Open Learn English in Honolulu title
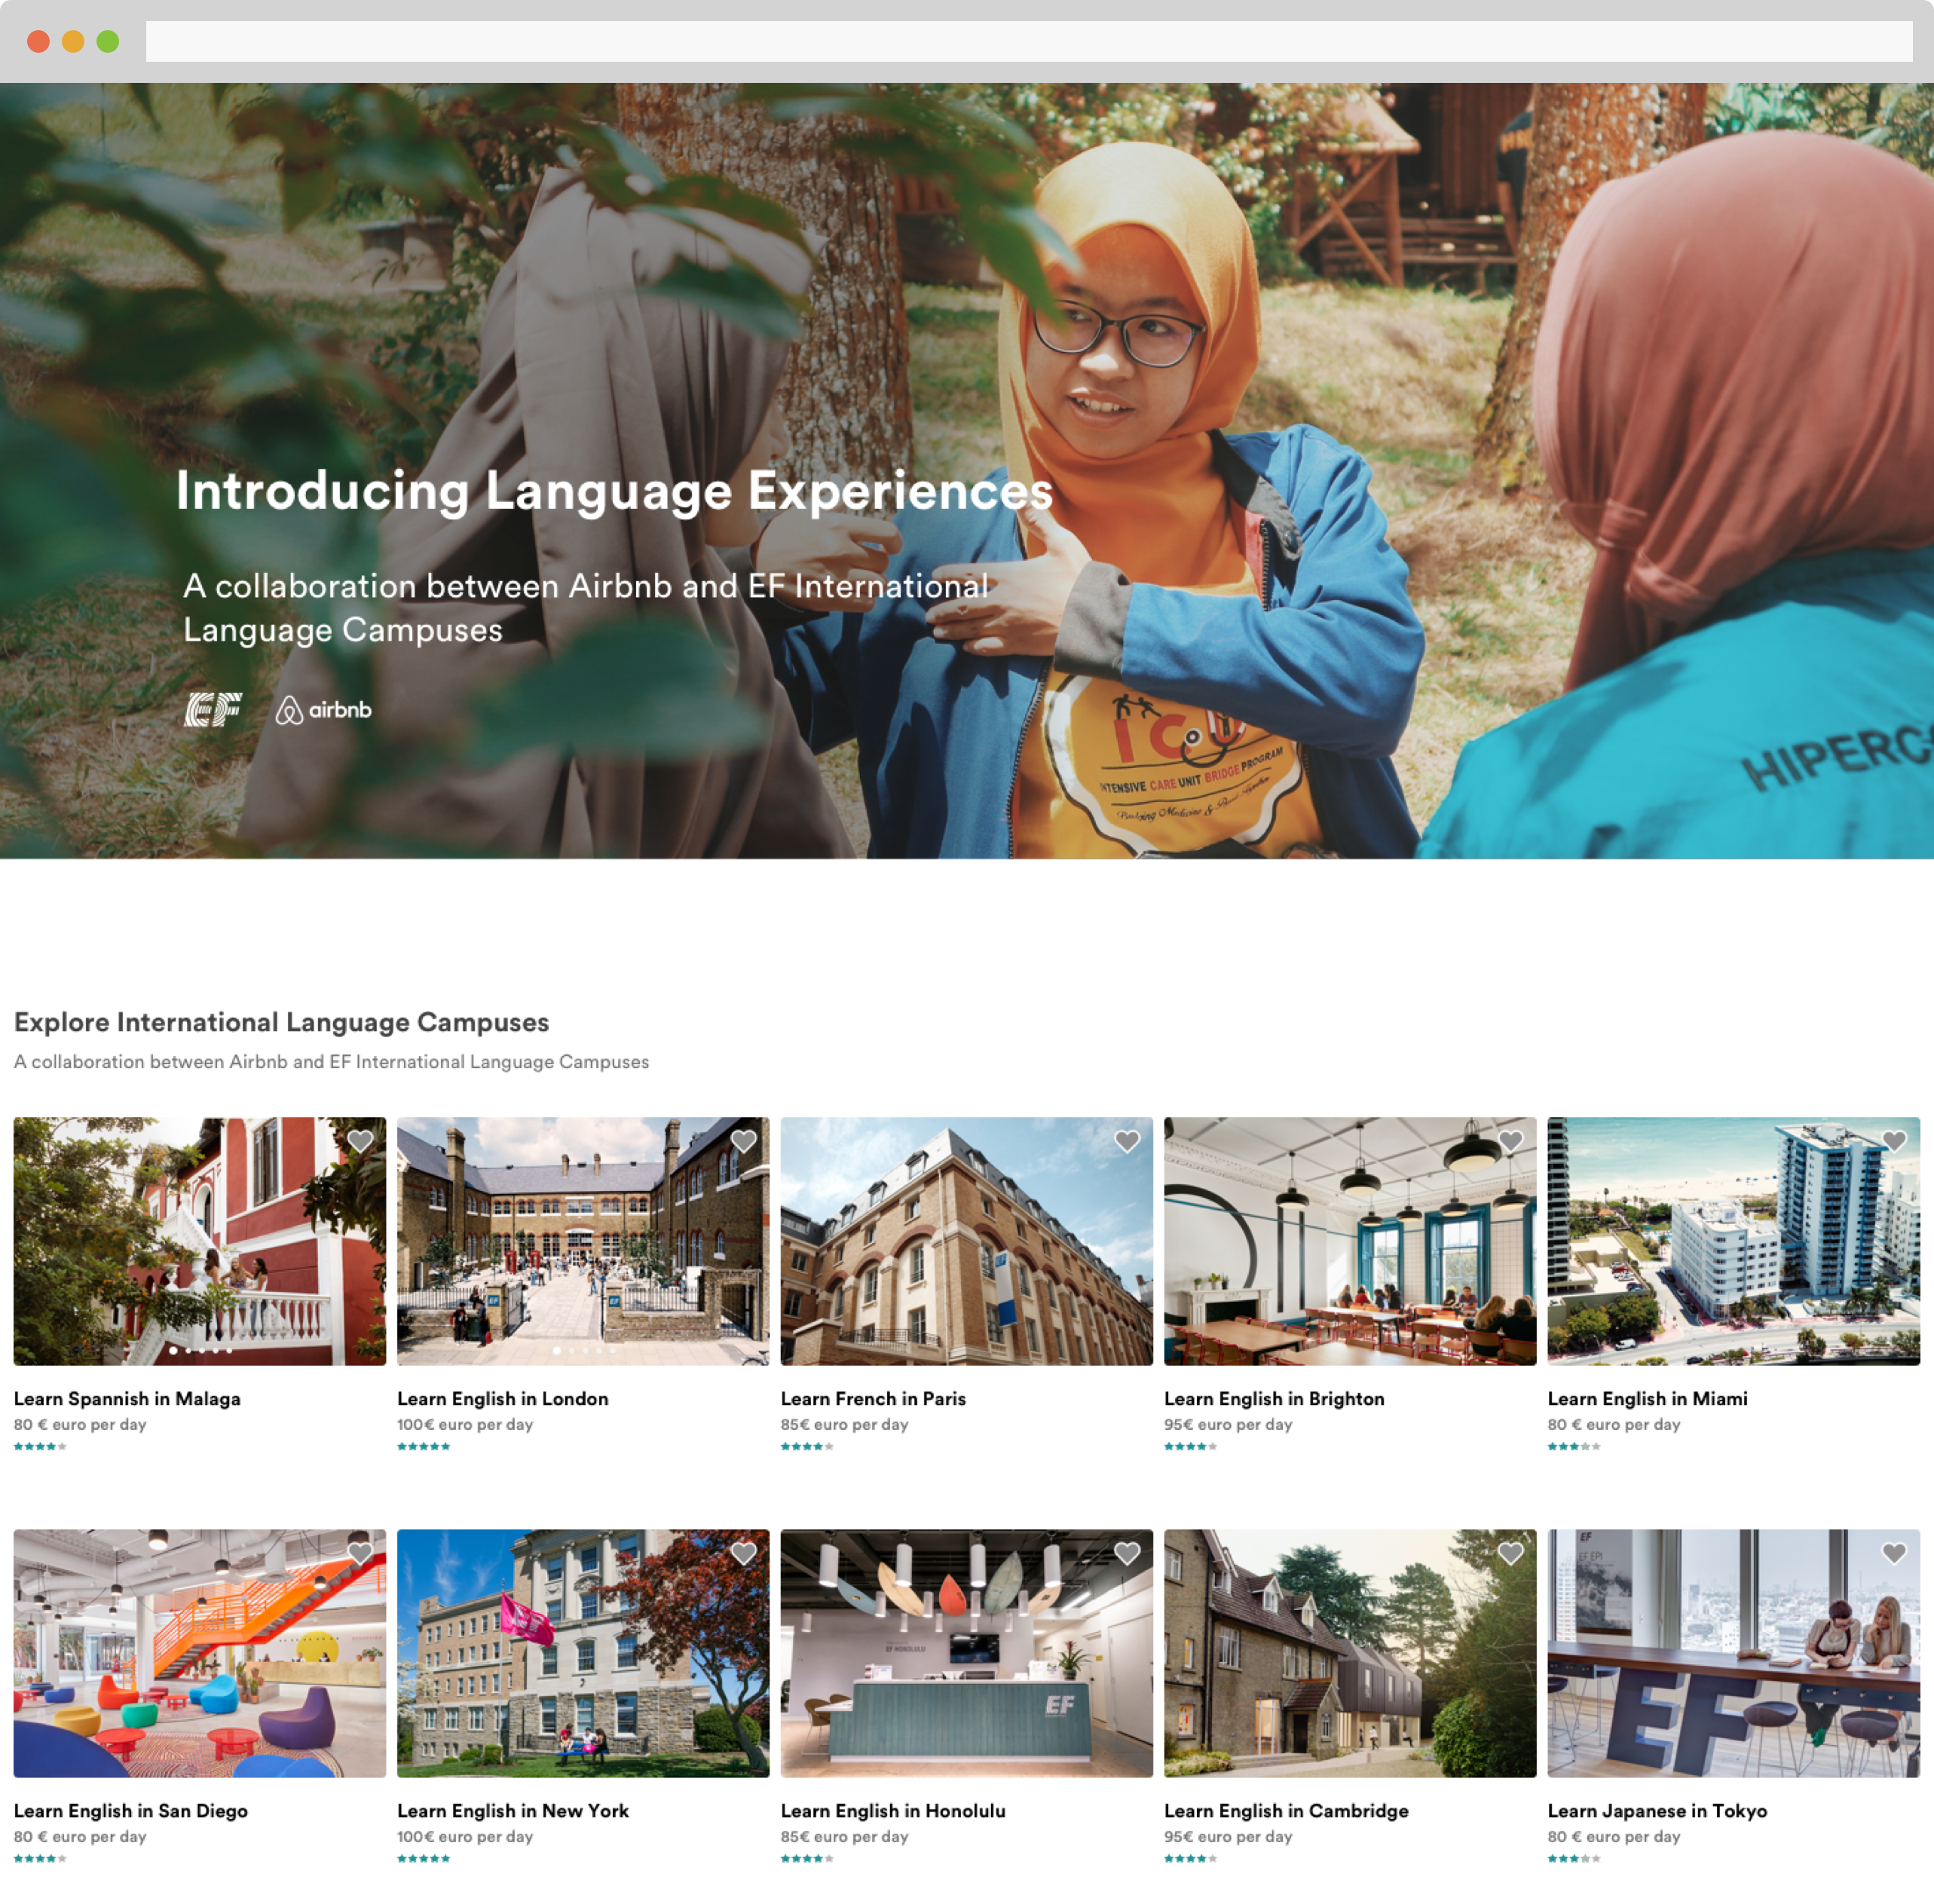The height and width of the screenshot is (1904, 1934). click(x=893, y=1810)
